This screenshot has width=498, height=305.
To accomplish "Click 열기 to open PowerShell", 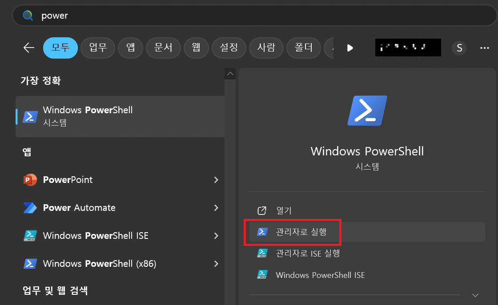I will 367,210.
